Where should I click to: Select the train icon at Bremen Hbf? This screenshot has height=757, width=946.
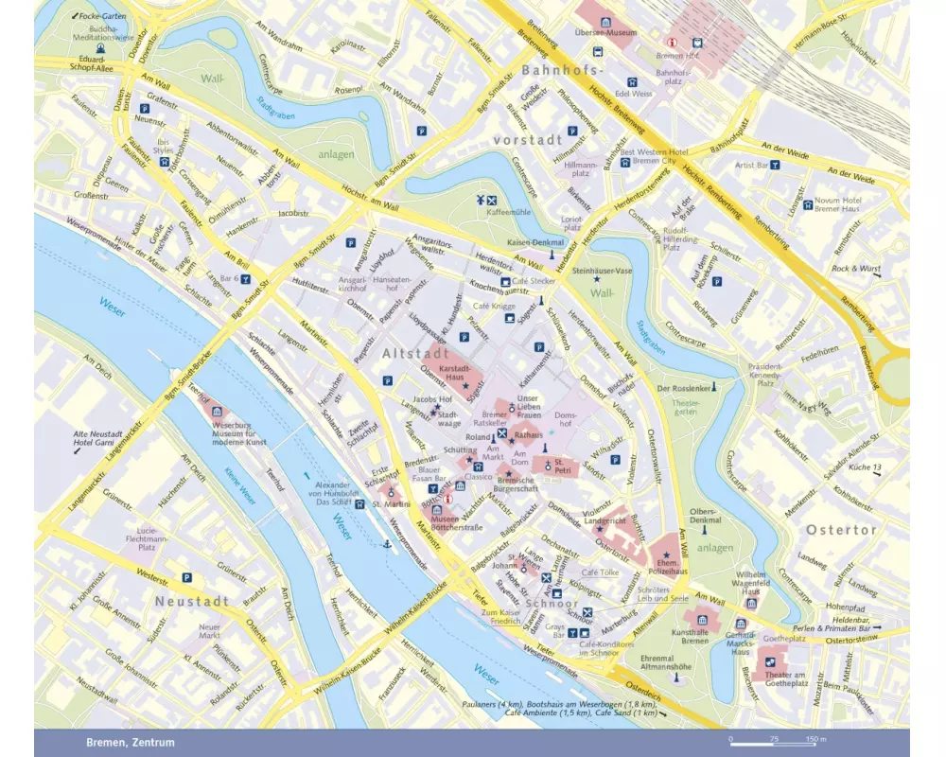pyautogui.click(x=697, y=43)
